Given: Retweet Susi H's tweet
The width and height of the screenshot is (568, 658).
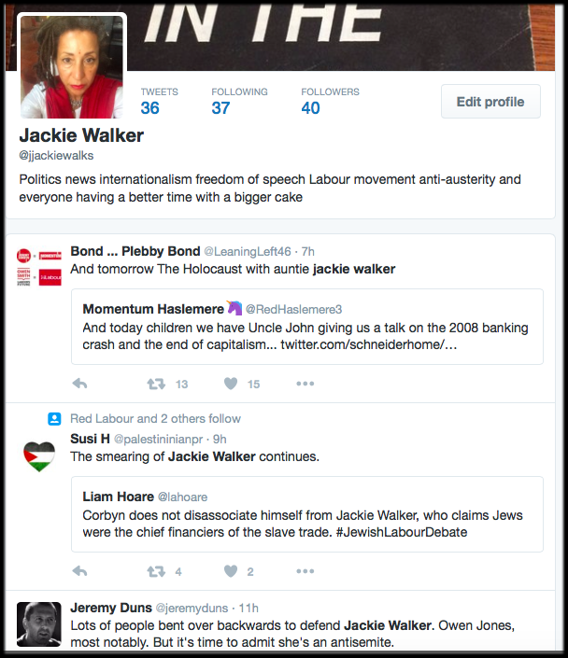Looking at the screenshot, I should tap(156, 571).
